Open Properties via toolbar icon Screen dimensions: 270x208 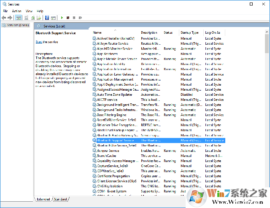(26, 18)
